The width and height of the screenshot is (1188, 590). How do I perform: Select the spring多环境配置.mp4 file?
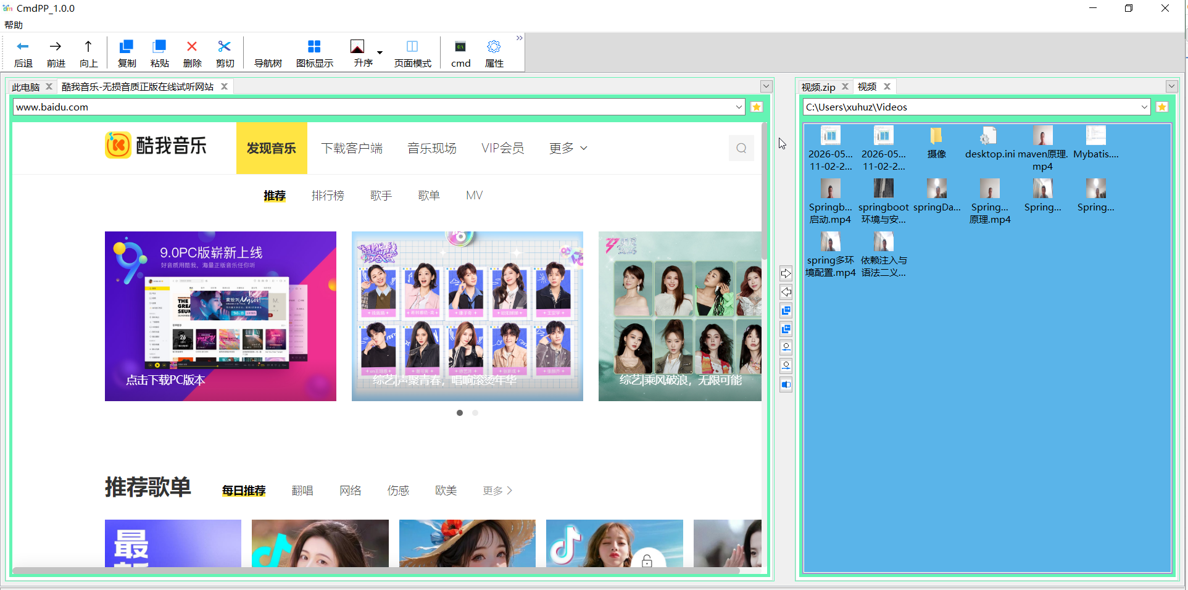pos(831,255)
